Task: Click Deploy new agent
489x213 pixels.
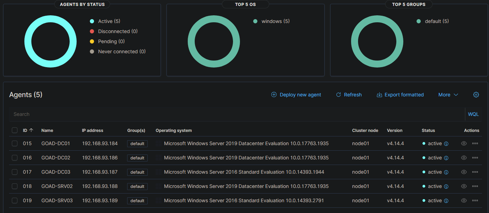Action: point(296,95)
